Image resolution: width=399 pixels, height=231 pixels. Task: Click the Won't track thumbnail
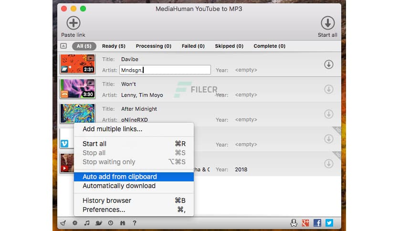78,88
